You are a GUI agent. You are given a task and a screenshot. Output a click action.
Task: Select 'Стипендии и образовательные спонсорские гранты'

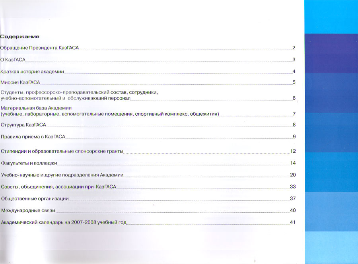62,151
